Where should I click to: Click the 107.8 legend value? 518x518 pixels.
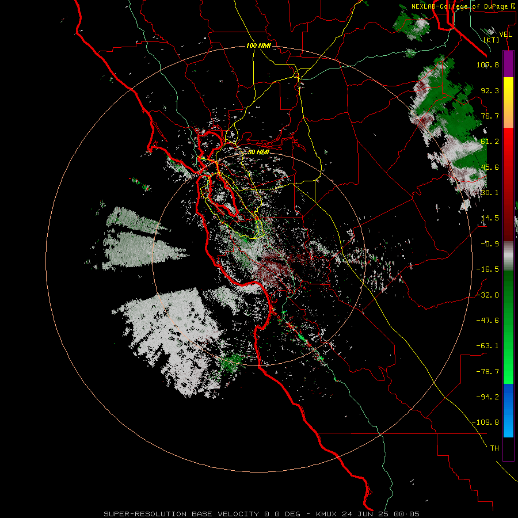click(487, 64)
